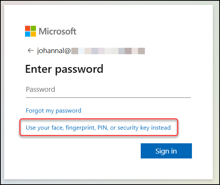This screenshot has width=220, height=185.
Task: Click the yellow square of Microsoft logo
Action: pos(33,34)
